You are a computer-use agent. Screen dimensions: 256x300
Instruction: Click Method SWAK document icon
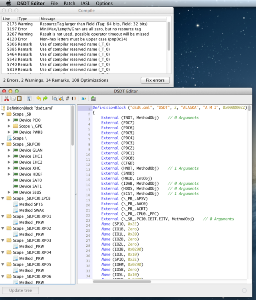[16, 210]
